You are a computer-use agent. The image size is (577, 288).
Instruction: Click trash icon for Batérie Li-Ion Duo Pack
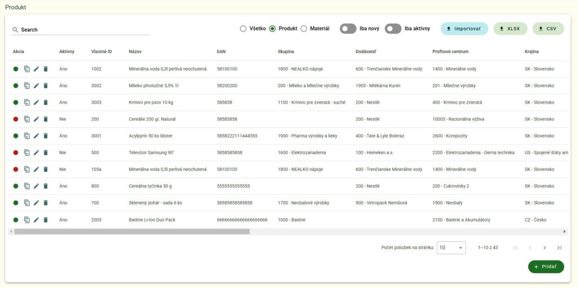tap(46, 220)
